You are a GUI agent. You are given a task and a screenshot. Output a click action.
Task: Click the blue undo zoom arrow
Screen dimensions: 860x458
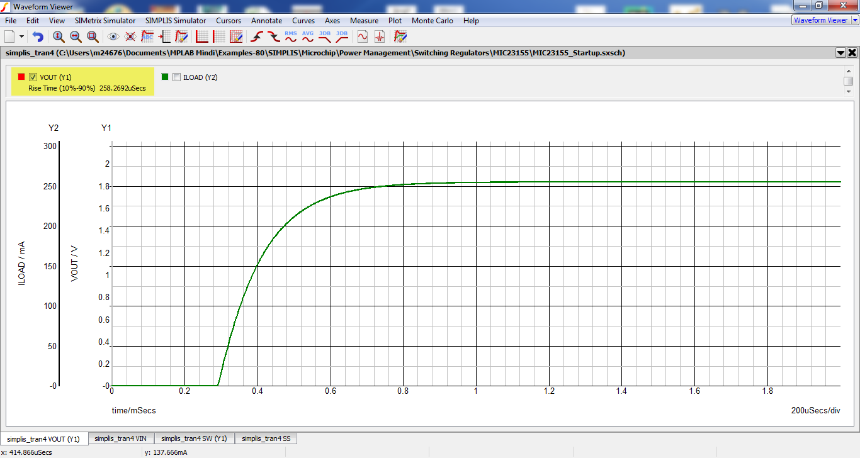(38, 36)
